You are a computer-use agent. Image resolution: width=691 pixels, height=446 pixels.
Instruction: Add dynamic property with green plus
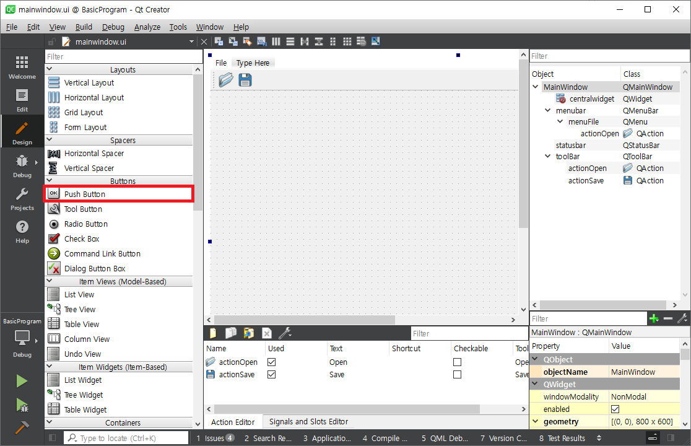click(x=654, y=318)
